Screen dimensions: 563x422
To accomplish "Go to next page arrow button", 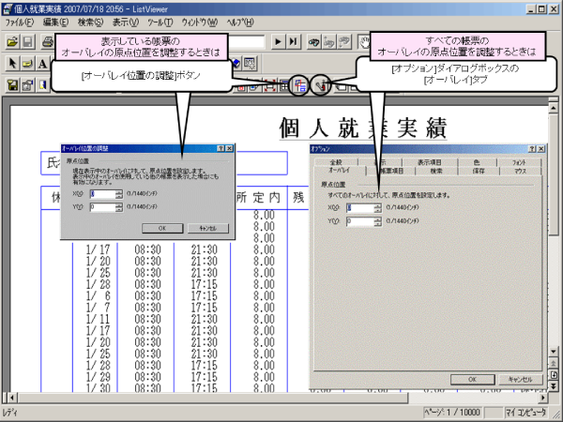I will [x=278, y=42].
